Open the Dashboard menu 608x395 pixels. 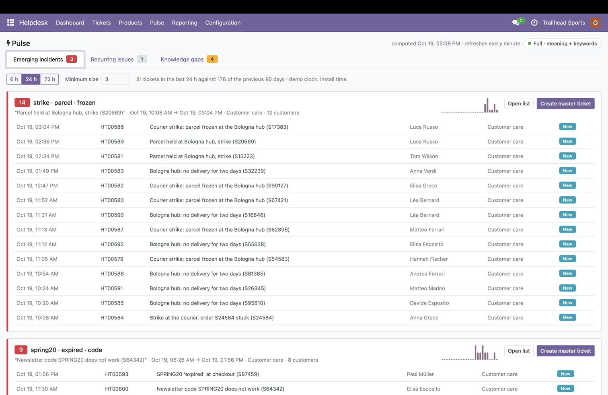(x=70, y=23)
